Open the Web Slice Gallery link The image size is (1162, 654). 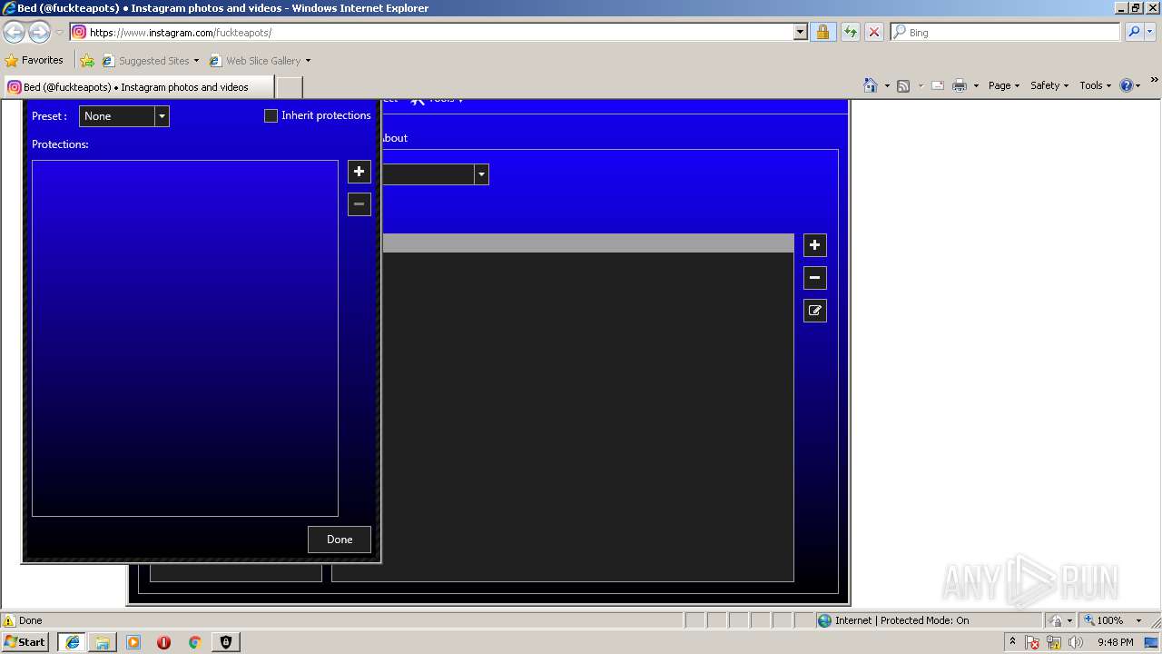[x=260, y=61]
